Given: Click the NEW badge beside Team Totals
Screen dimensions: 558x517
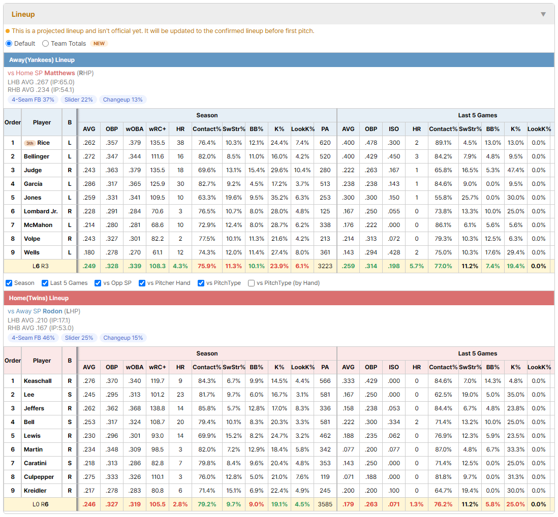Looking at the screenshot, I should 99,43.
